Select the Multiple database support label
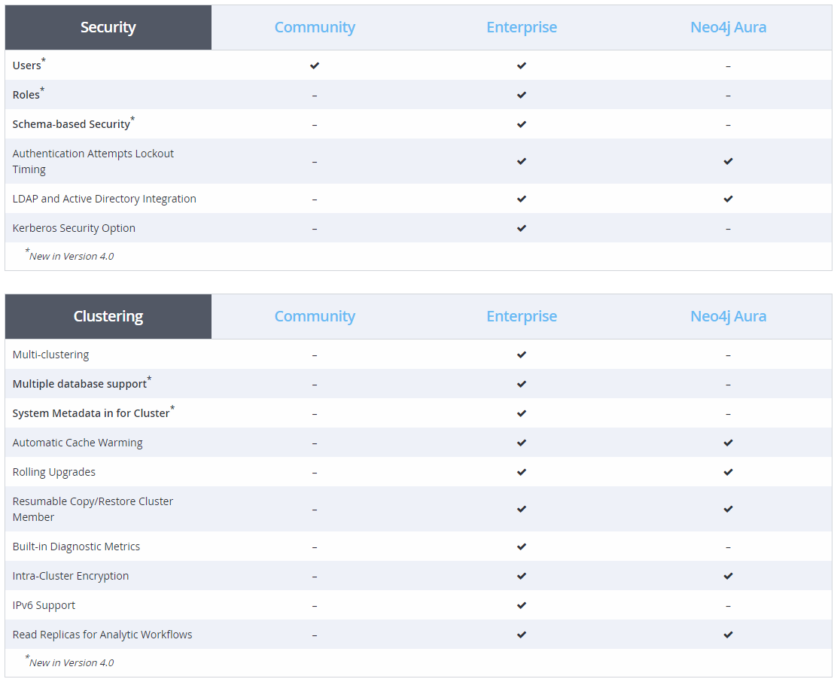 click(x=82, y=383)
